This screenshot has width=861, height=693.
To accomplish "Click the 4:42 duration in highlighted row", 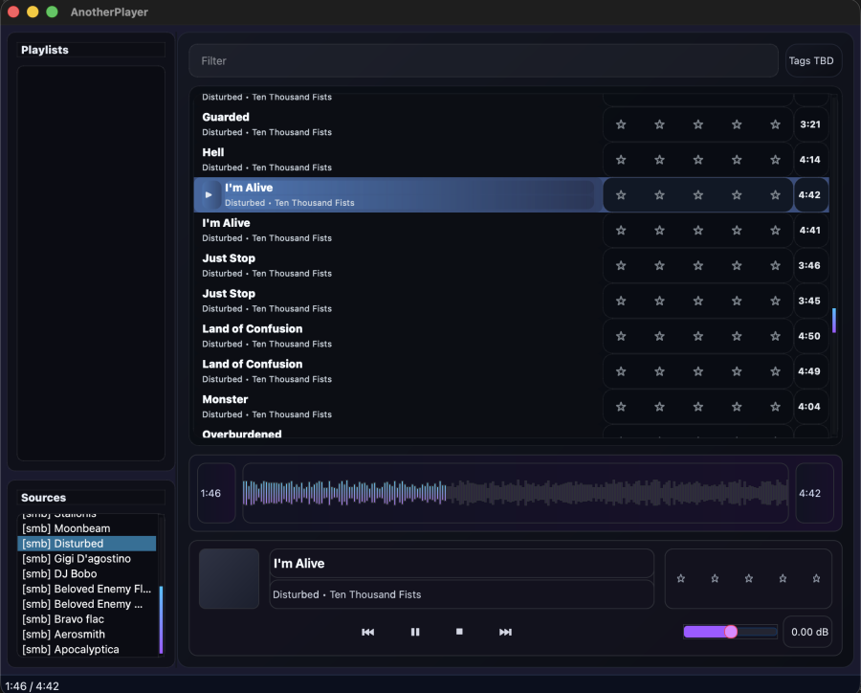I will click(x=810, y=194).
